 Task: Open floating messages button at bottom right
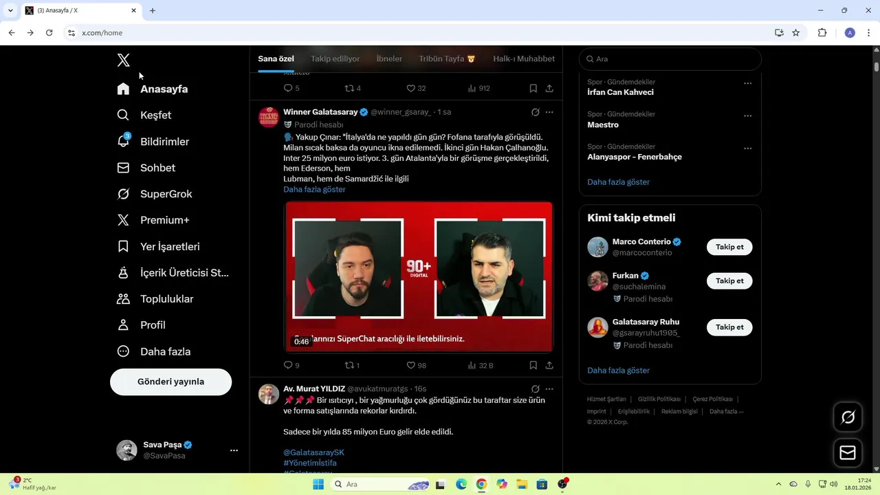848,453
